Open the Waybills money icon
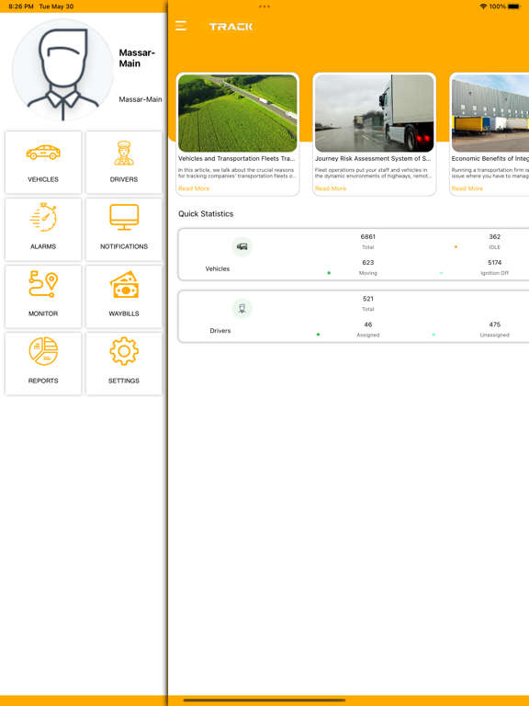 (124, 285)
